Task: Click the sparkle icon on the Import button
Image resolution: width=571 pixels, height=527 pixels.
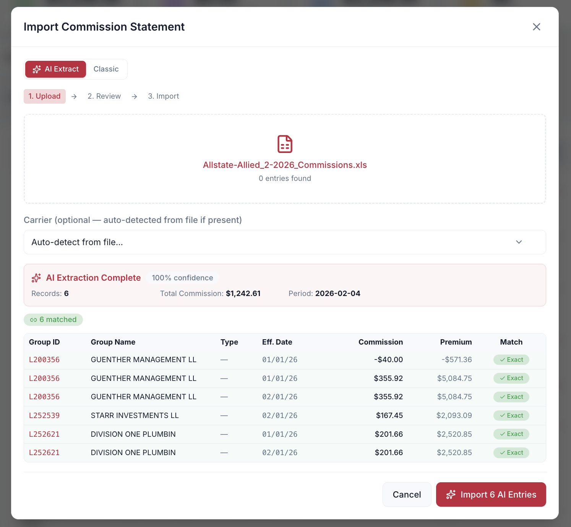Action: pos(451,494)
